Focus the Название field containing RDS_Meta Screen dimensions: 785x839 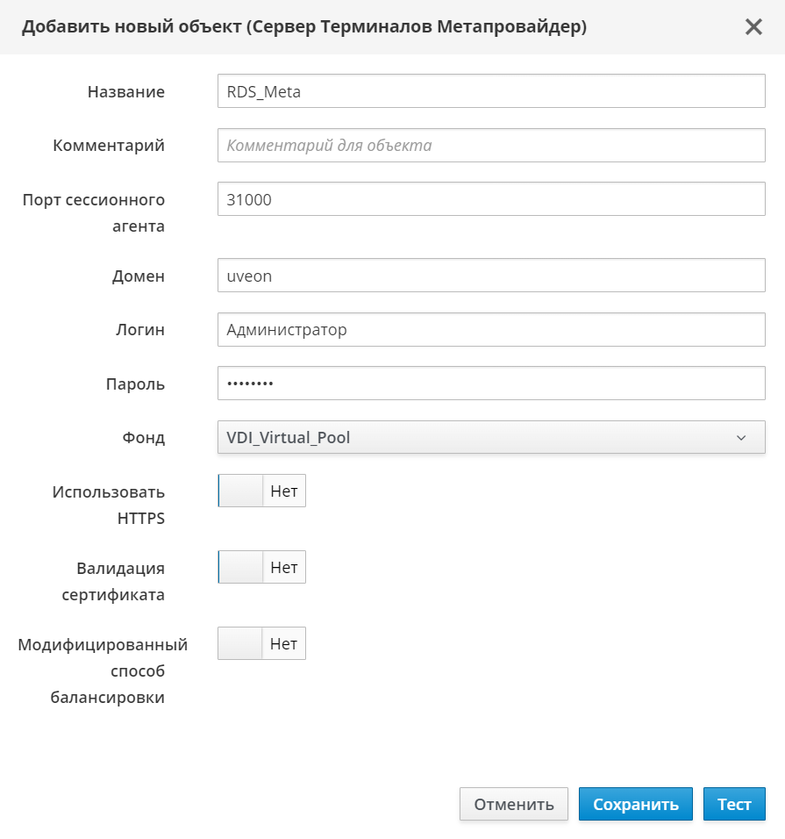pyautogui.click(x=491, y=91)
